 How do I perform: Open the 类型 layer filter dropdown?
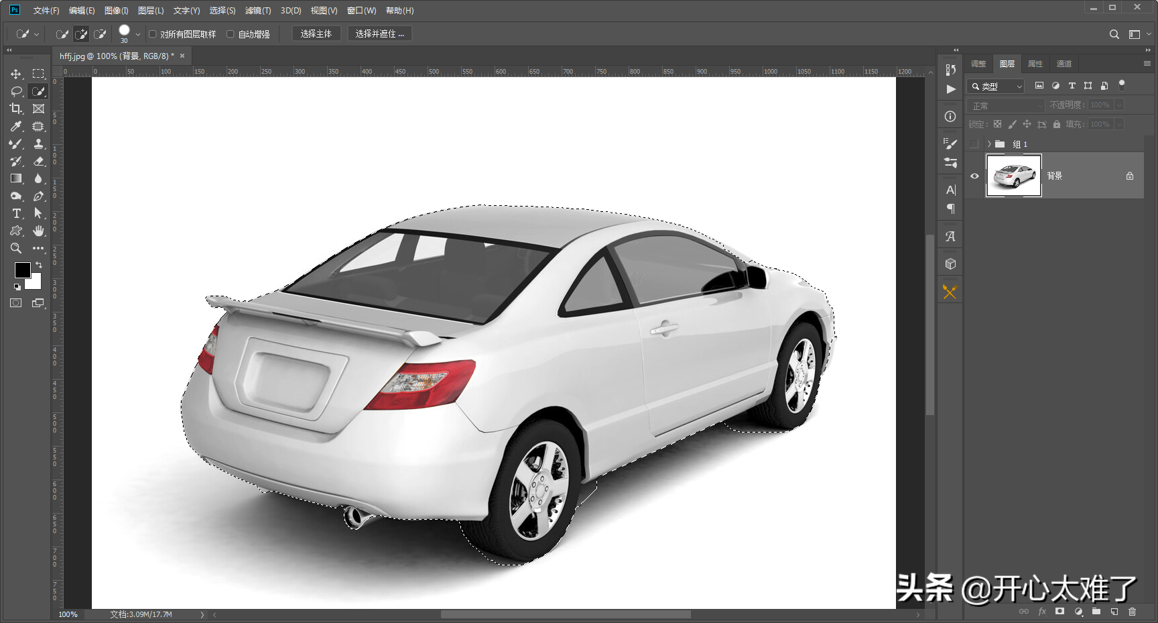click(996, 87)
